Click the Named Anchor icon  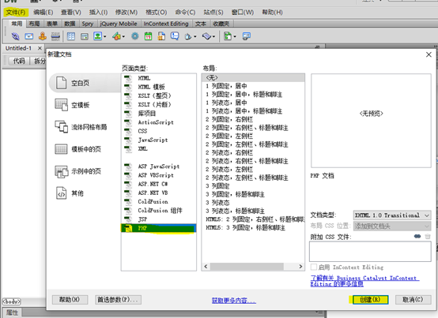(x=42, y=36)
